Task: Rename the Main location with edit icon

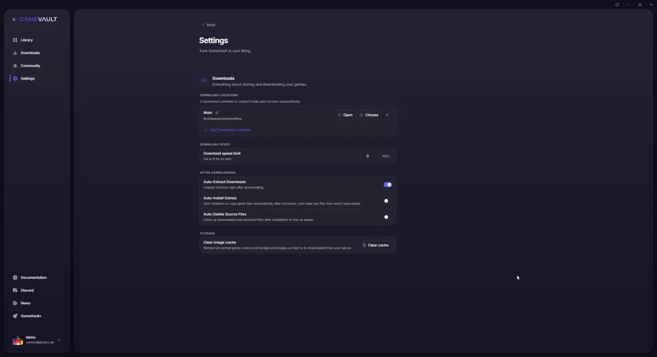Action: (x=217, y=112)
